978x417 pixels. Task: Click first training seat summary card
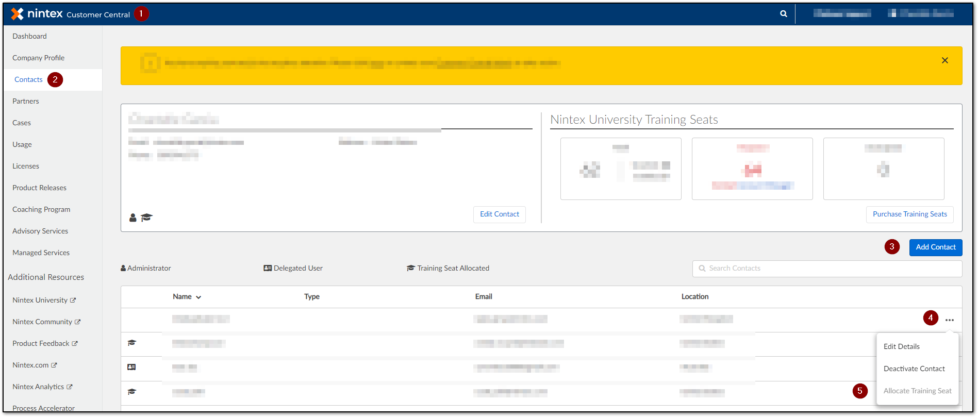(621, 169)
